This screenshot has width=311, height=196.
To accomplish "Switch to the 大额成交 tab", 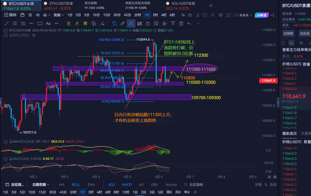I will [x=306, y=134].
